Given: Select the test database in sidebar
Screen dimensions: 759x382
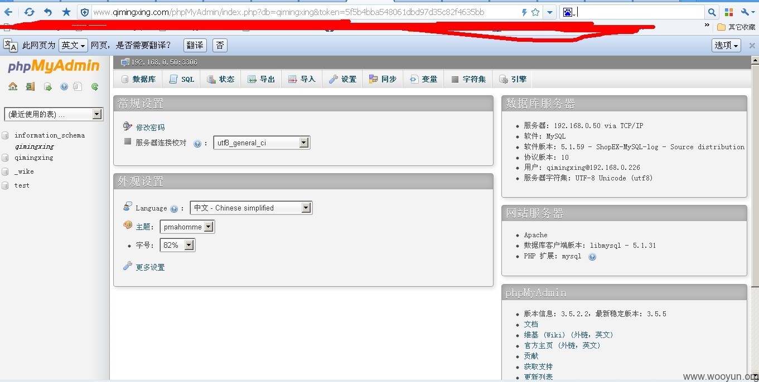Looking at the screenshot, I should point(22,185).
